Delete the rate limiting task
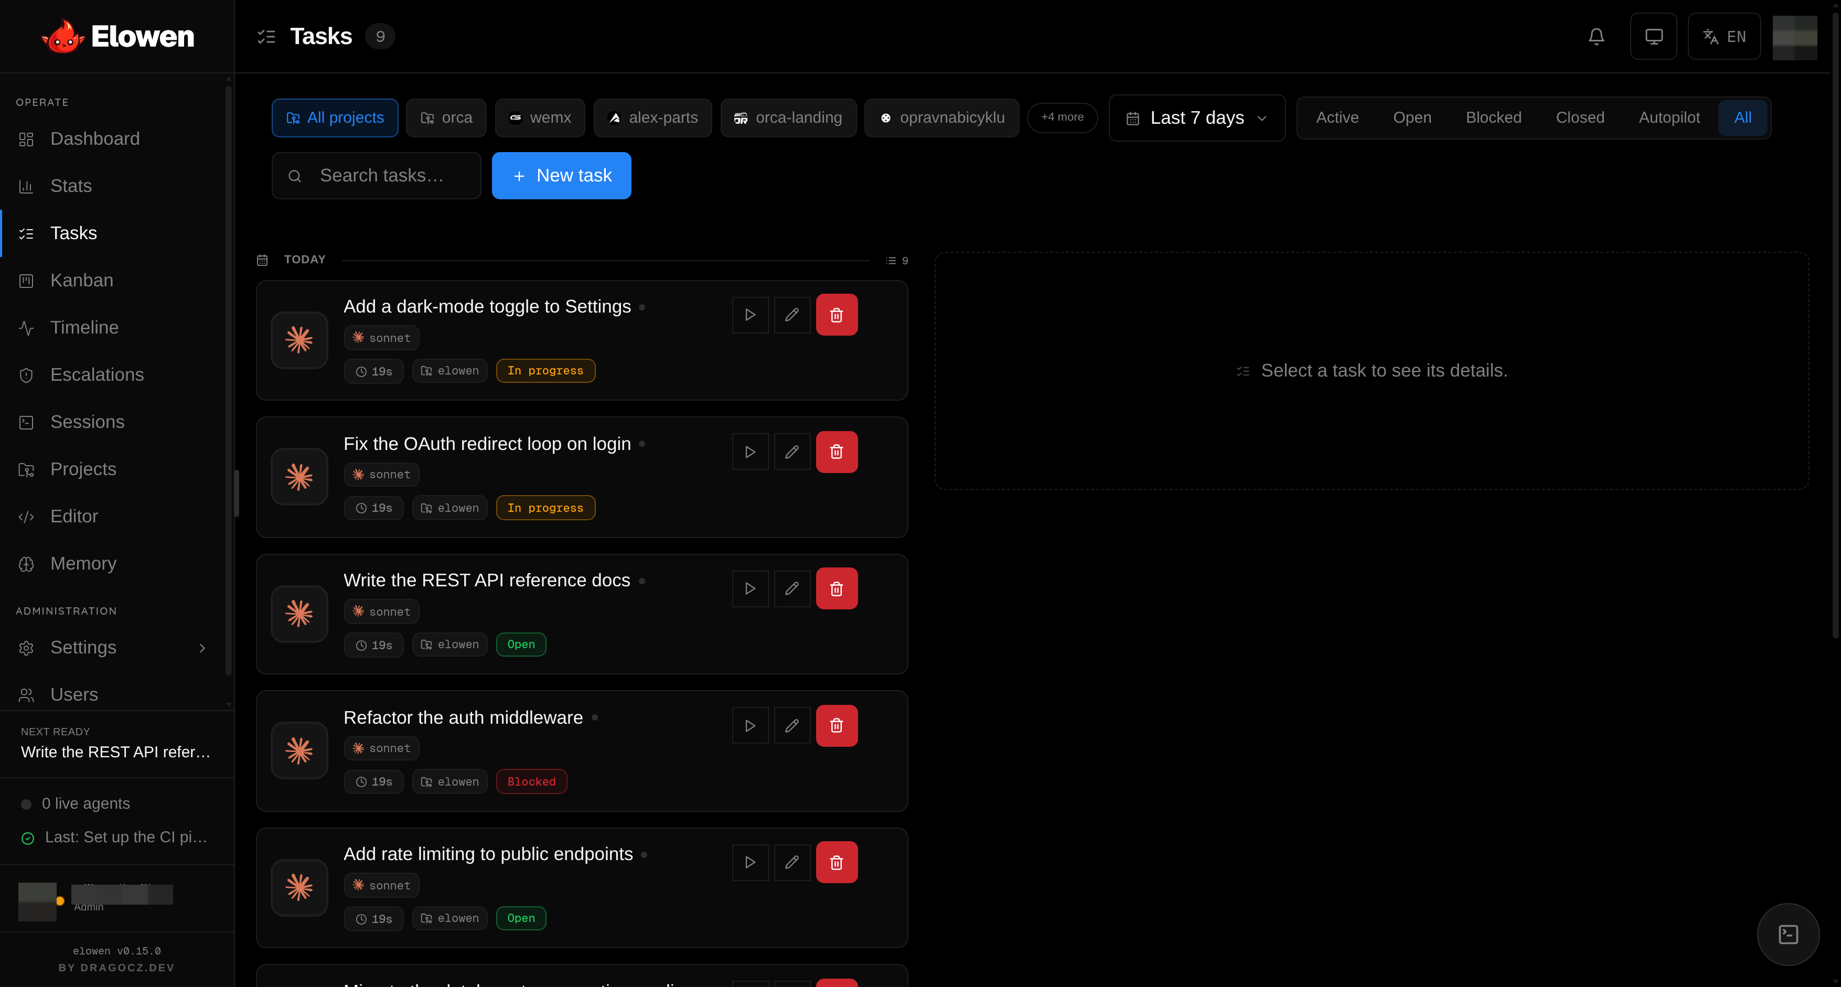Image resolution: width=1841 pixels, height=987 pixels. click(x=836, y=863)
